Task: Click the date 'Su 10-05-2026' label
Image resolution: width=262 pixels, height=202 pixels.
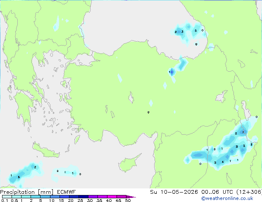Action: [x=174, y=192]
